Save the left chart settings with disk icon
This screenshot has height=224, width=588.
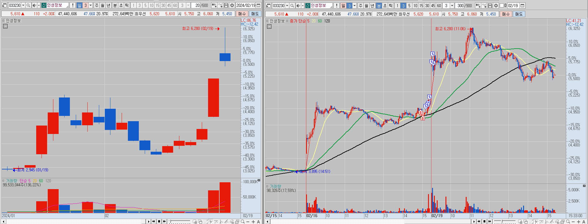[226, 5]
